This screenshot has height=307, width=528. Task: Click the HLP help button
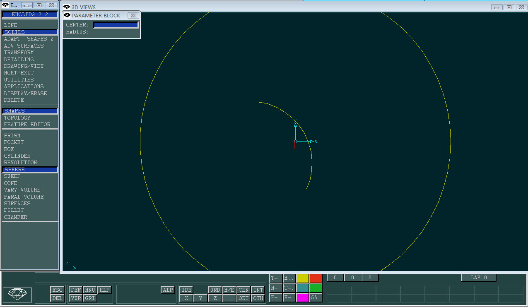coord(104,290)
